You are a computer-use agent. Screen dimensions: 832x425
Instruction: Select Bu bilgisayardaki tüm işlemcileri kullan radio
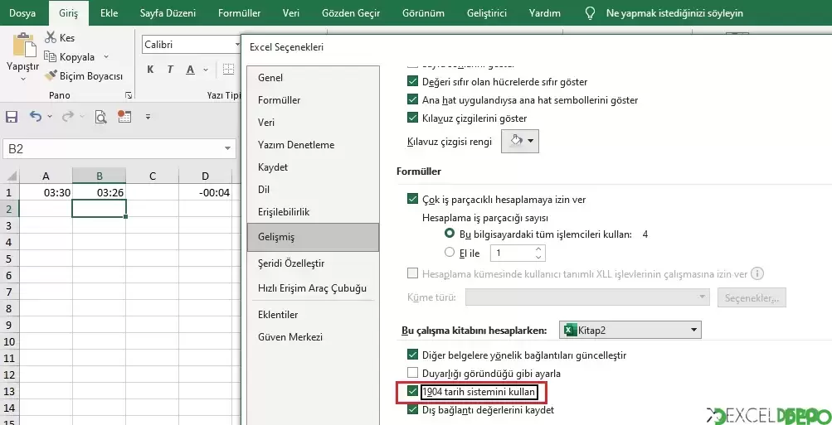pyautogui.click(x=450, y=234)
